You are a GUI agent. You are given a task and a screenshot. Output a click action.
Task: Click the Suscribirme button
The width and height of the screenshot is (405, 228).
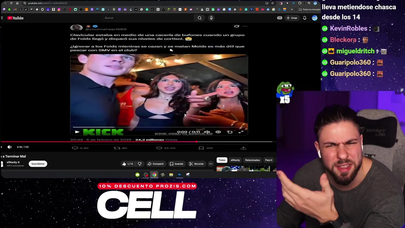[x=38, y=164]
